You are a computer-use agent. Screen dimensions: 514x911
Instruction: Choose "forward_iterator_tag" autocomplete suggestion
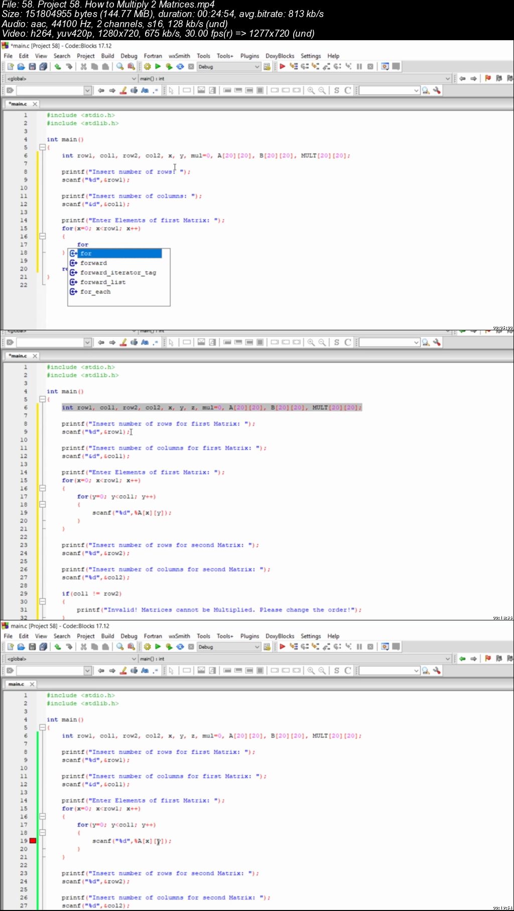pyautogui.click(x=118, y=272)
